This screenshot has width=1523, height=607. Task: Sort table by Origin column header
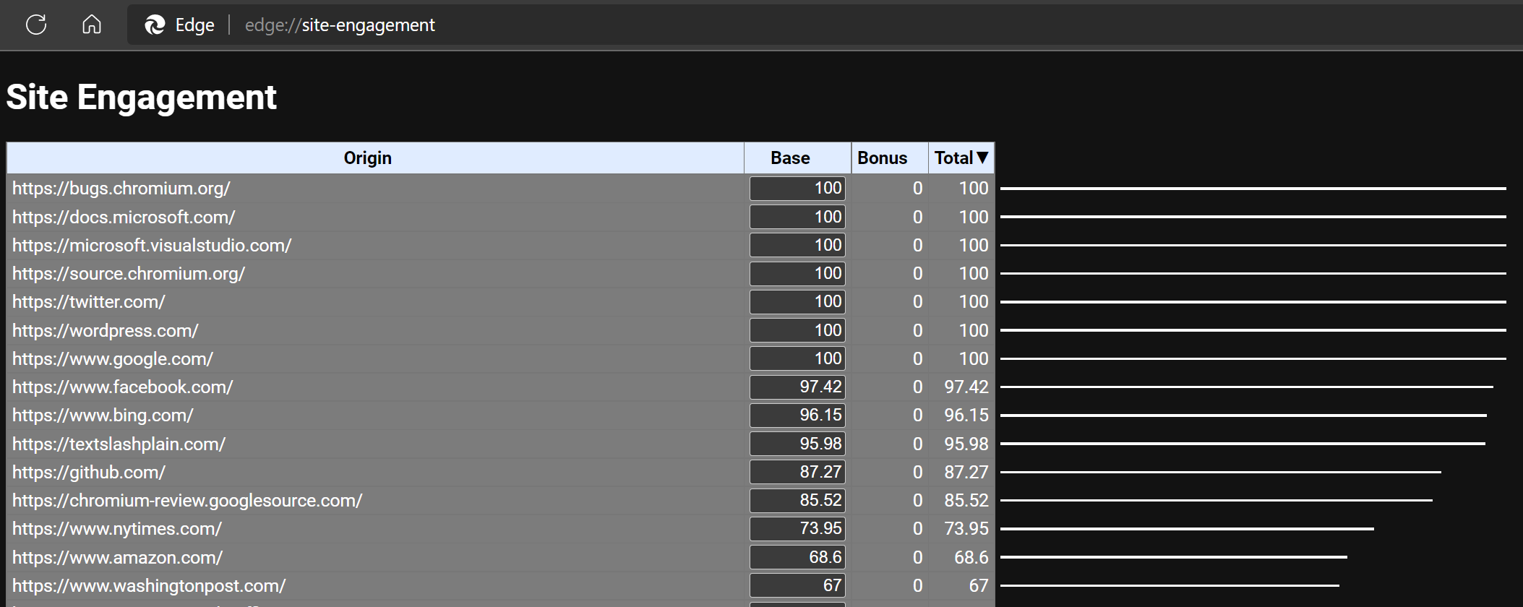pos(367,158)
